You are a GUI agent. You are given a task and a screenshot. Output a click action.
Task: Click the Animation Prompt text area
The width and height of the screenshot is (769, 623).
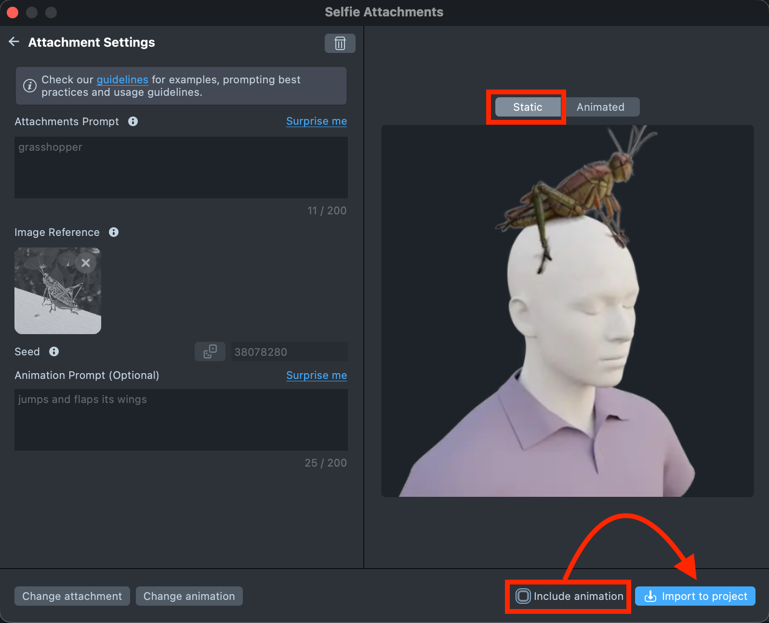[x=181, y=420]
